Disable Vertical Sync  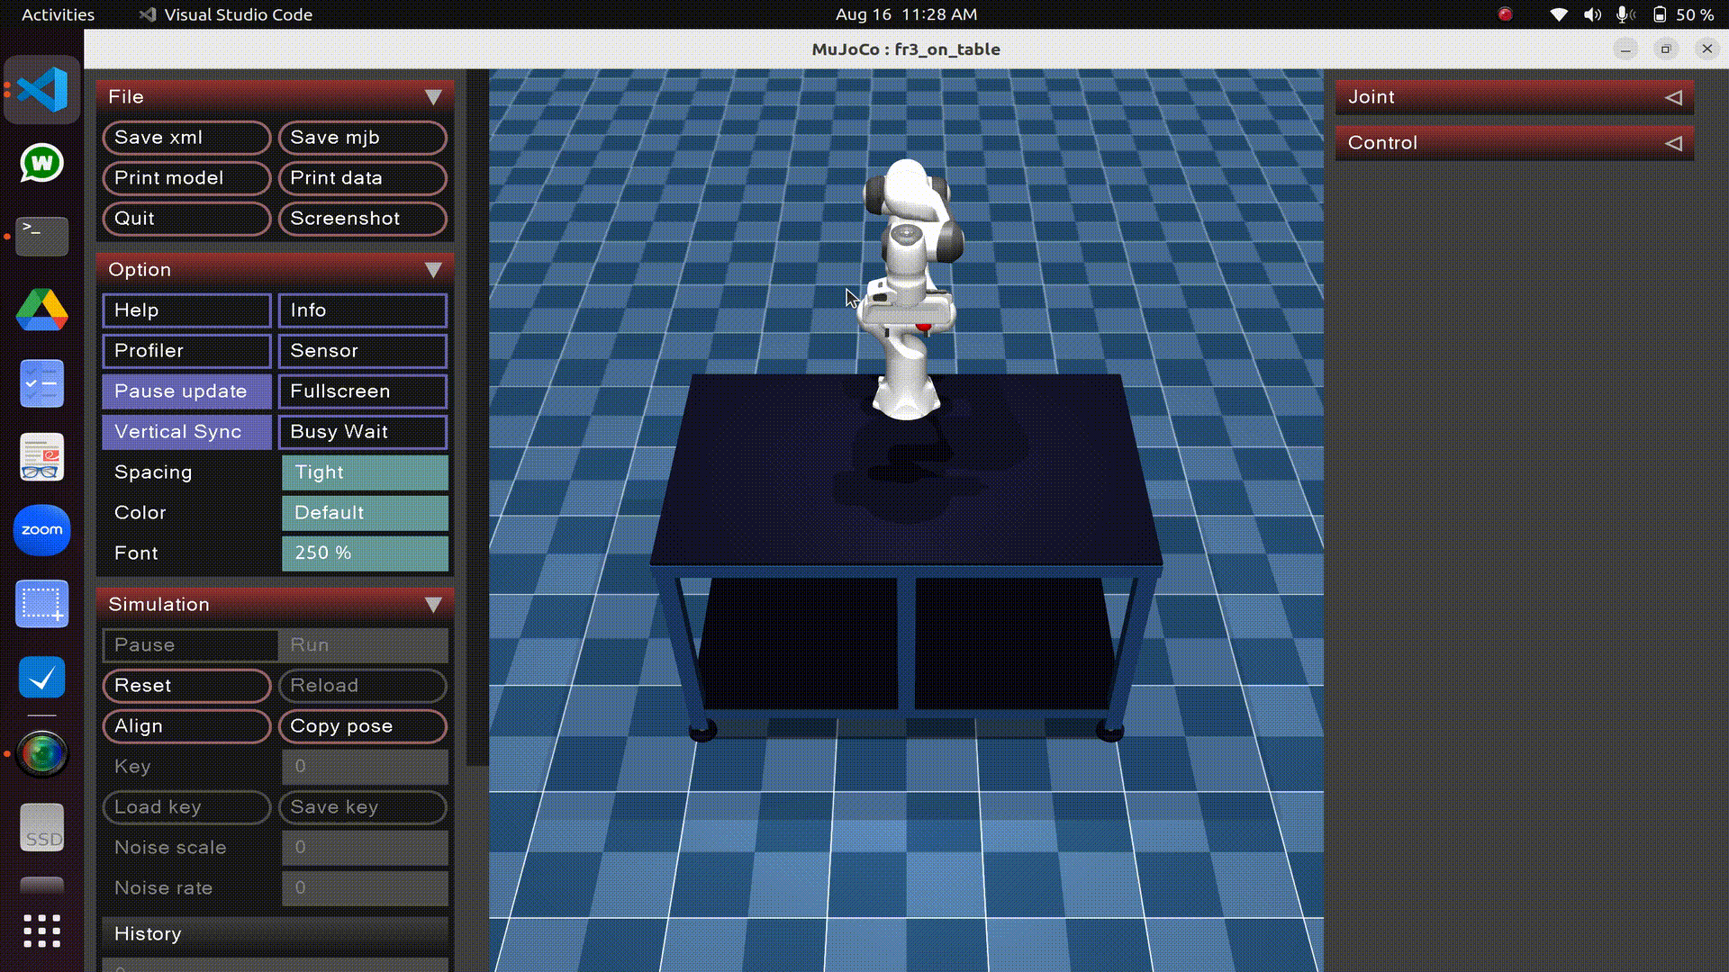[186, 431]
